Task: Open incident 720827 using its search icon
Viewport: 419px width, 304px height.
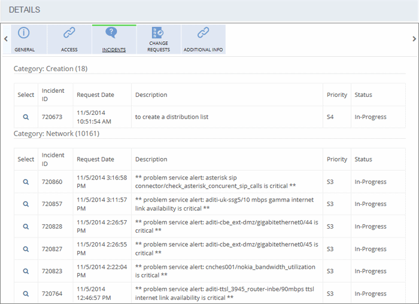Action: [26, 249]
